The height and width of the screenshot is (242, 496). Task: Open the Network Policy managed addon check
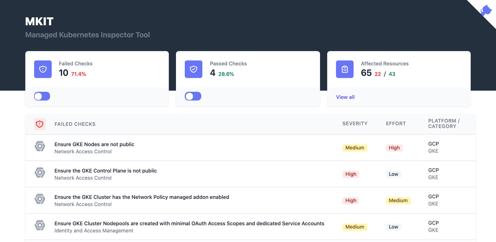click(x=142, y=197)
